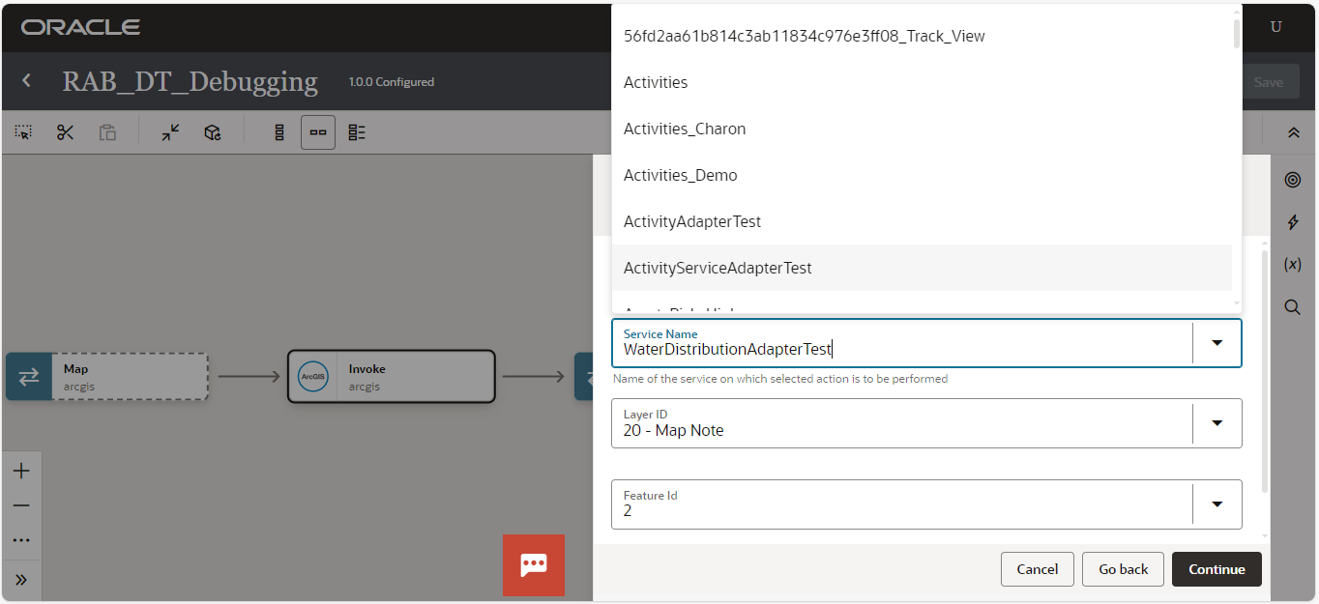
Task: Click the scissors cut icon
Action: 66,132
